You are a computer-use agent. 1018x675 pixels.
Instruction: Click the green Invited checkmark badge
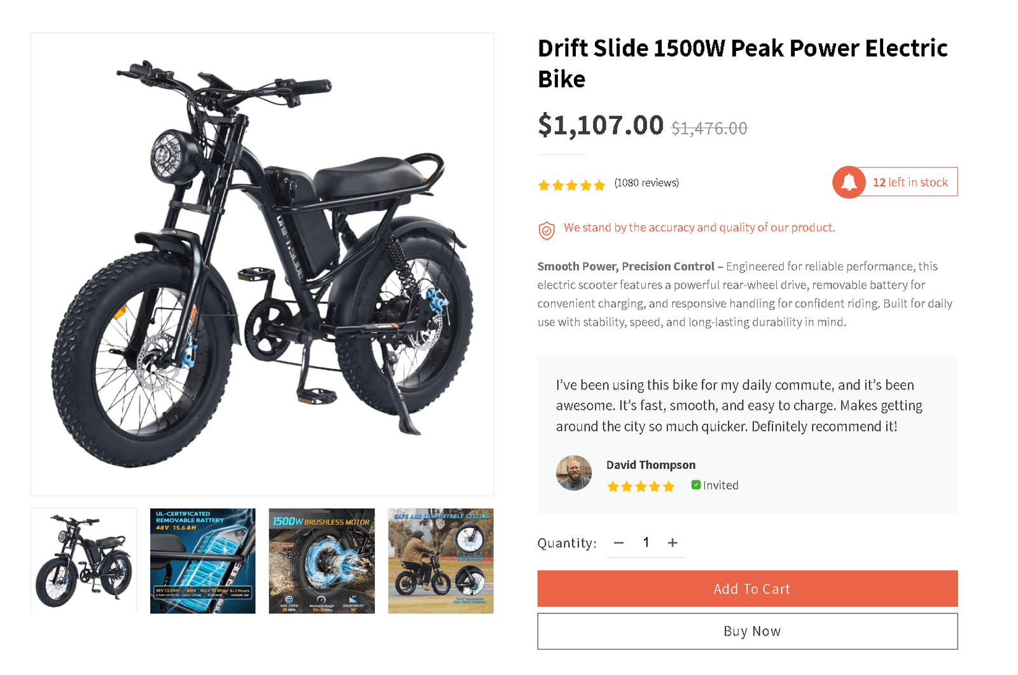click(697, 485)
